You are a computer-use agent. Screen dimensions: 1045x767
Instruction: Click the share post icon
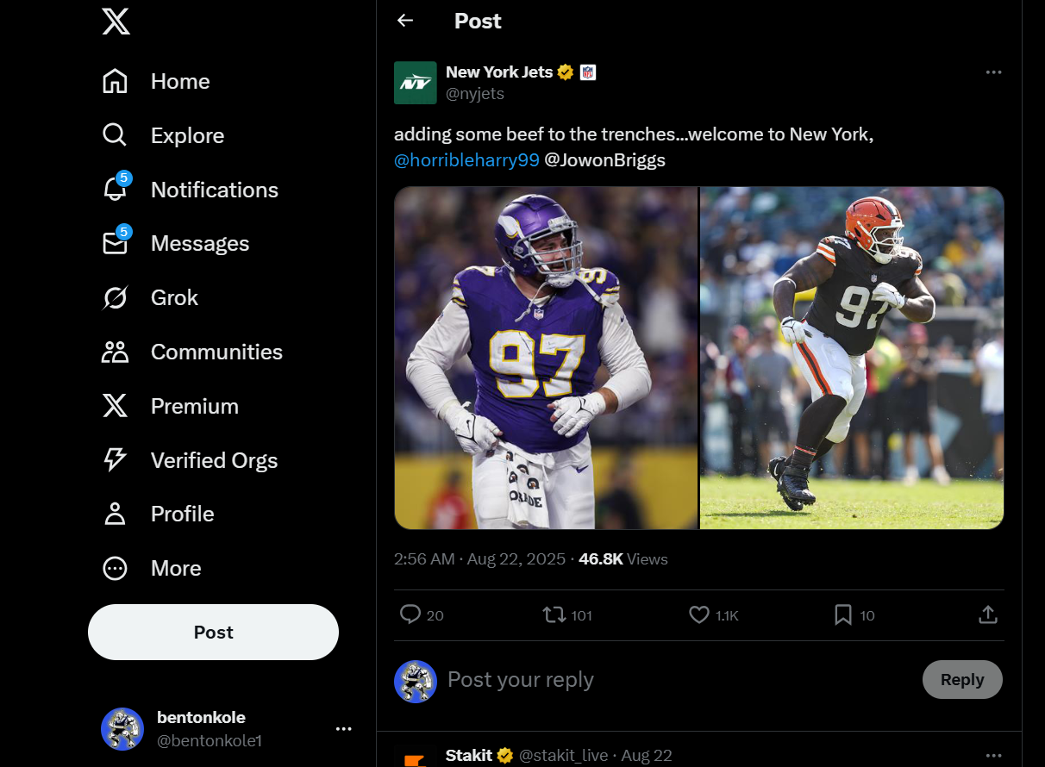click(x=988, y=614)
